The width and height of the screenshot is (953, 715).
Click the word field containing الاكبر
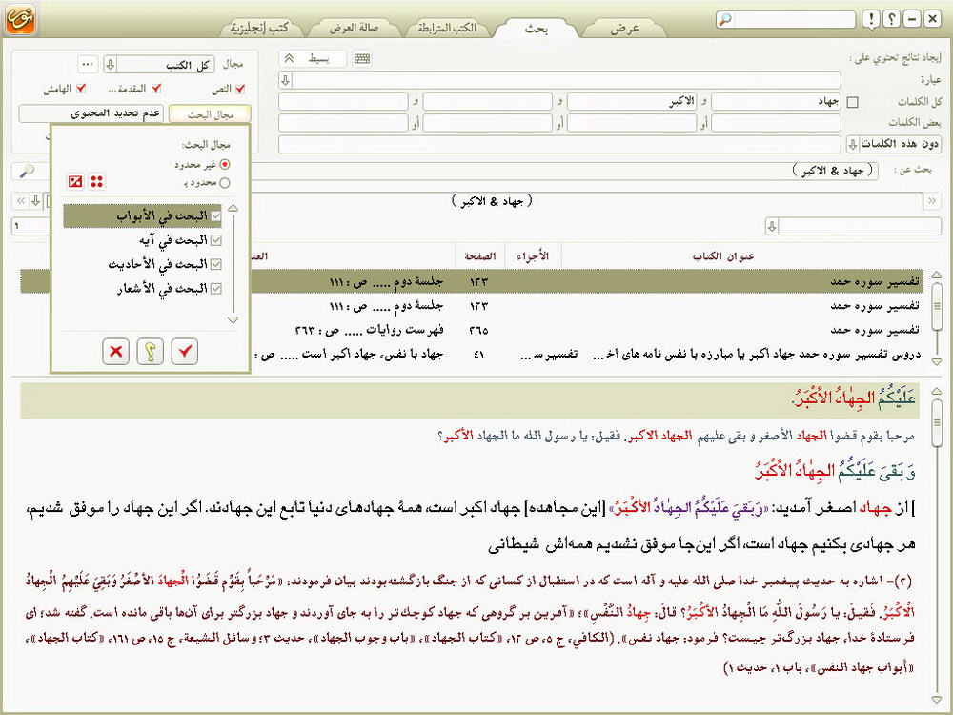(x=632, y=102)
